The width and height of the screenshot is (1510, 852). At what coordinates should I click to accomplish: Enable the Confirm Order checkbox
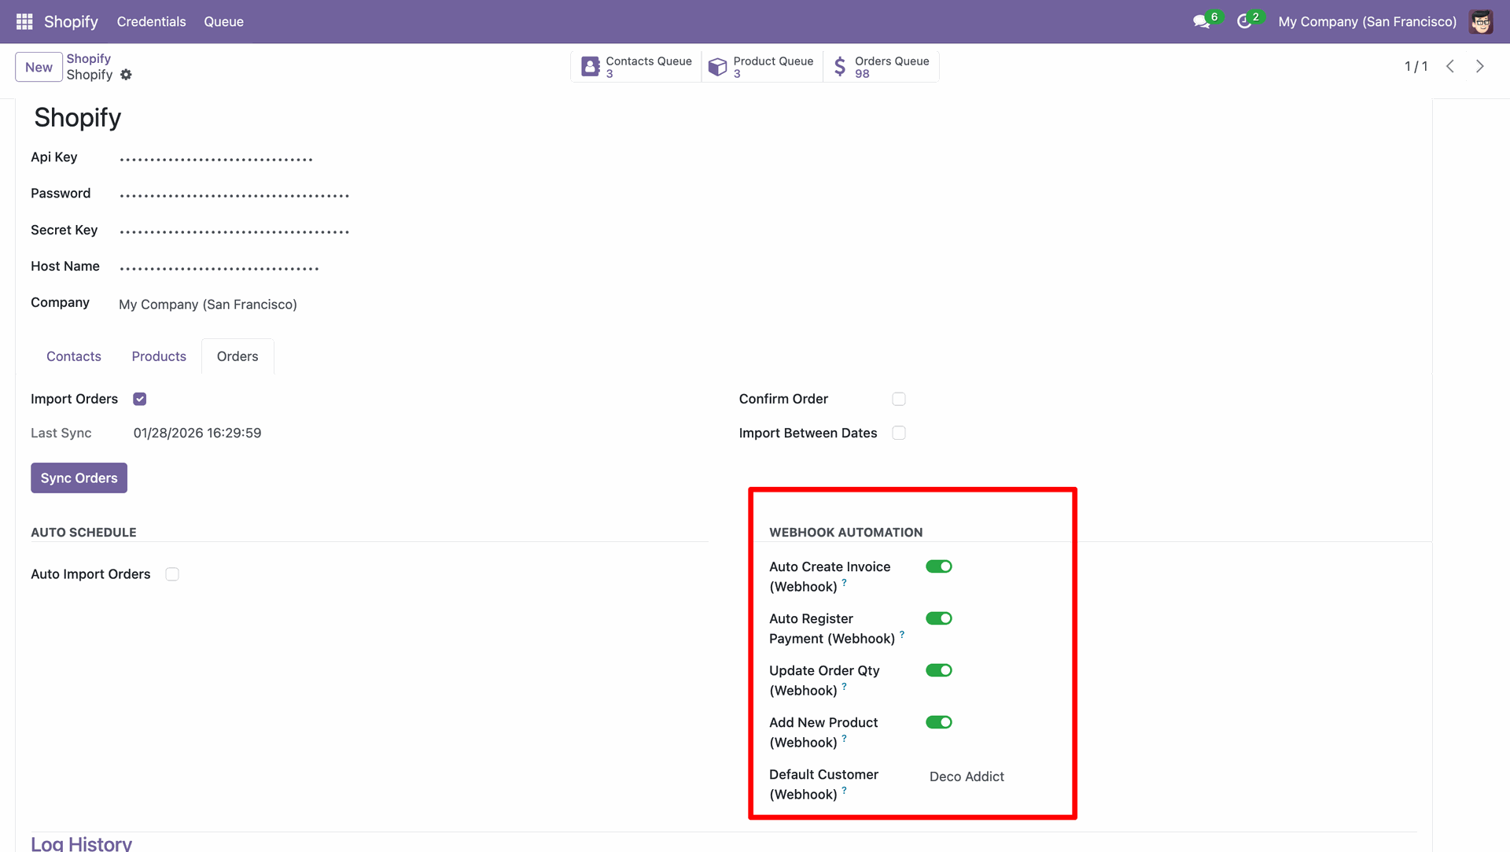pyautogui.click(x=899, y=399)
